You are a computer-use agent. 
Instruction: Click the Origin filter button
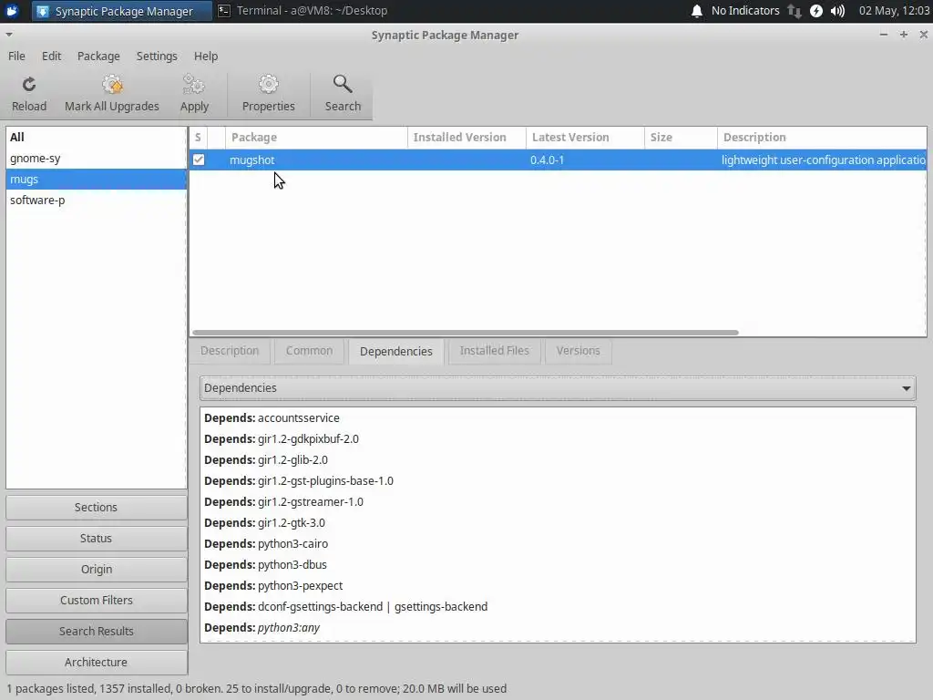click(96, 569)
